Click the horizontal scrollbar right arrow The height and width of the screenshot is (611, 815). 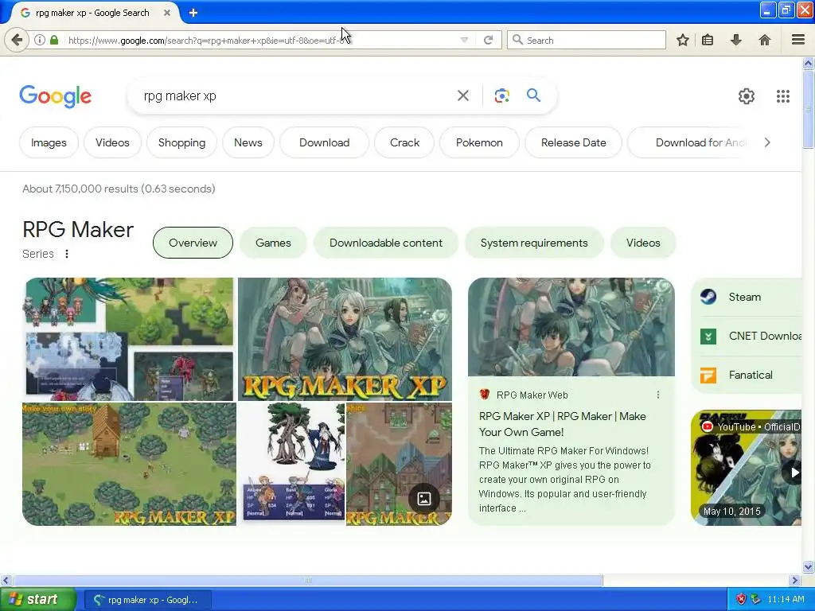(795, 580)
